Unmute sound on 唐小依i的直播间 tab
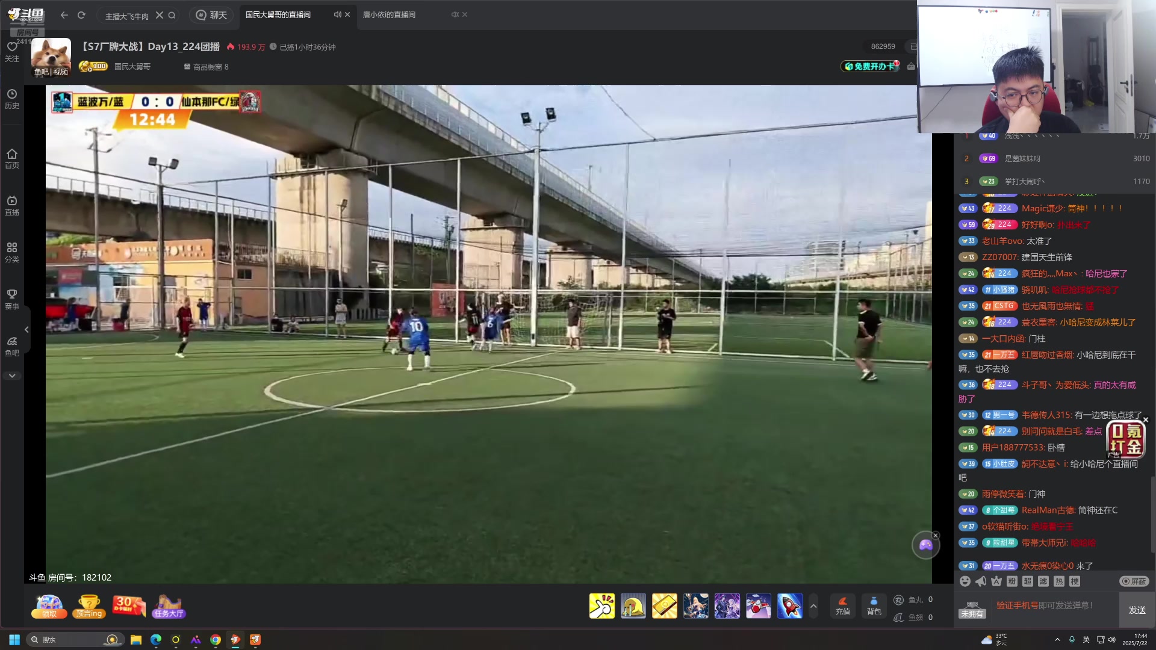 455,14
